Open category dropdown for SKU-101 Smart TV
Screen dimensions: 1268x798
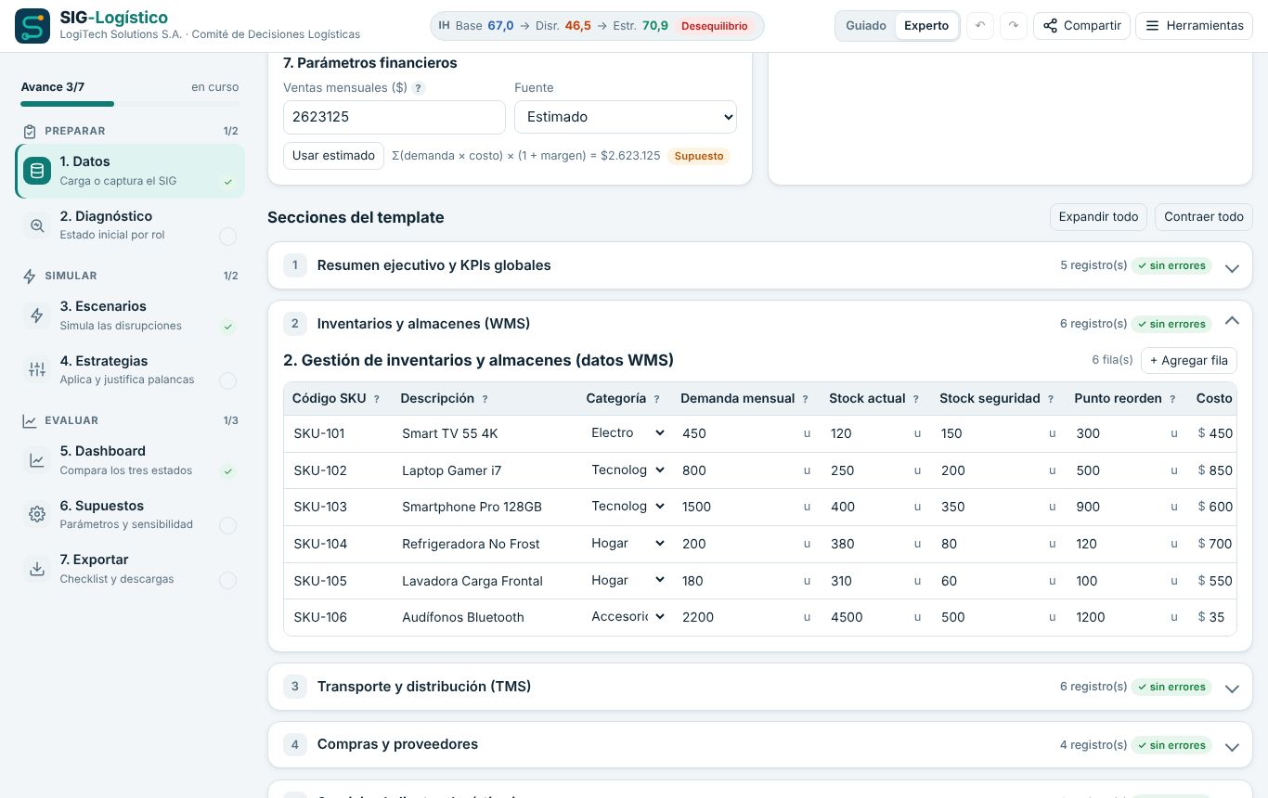[x=628, y=433]
